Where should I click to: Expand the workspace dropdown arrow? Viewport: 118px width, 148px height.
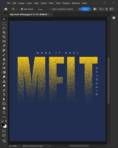tap(116, 9)
